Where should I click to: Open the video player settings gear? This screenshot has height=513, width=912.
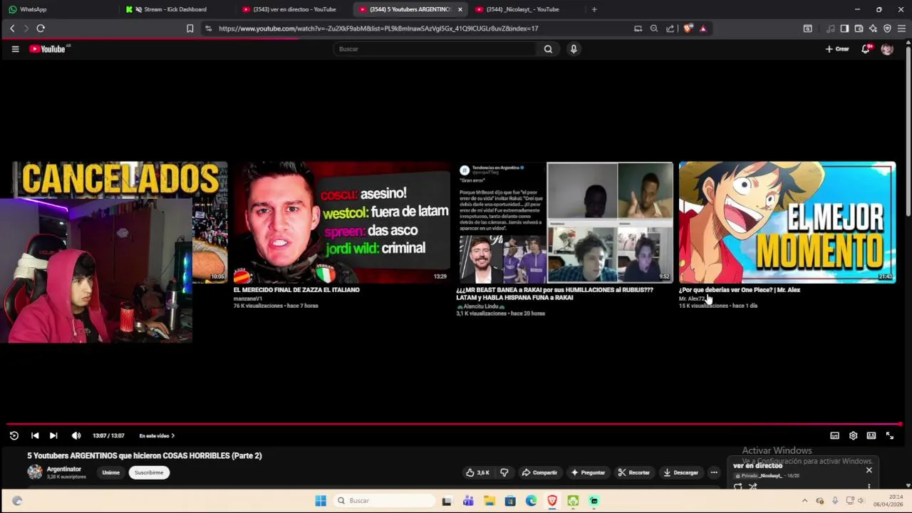tap(853, 435)
